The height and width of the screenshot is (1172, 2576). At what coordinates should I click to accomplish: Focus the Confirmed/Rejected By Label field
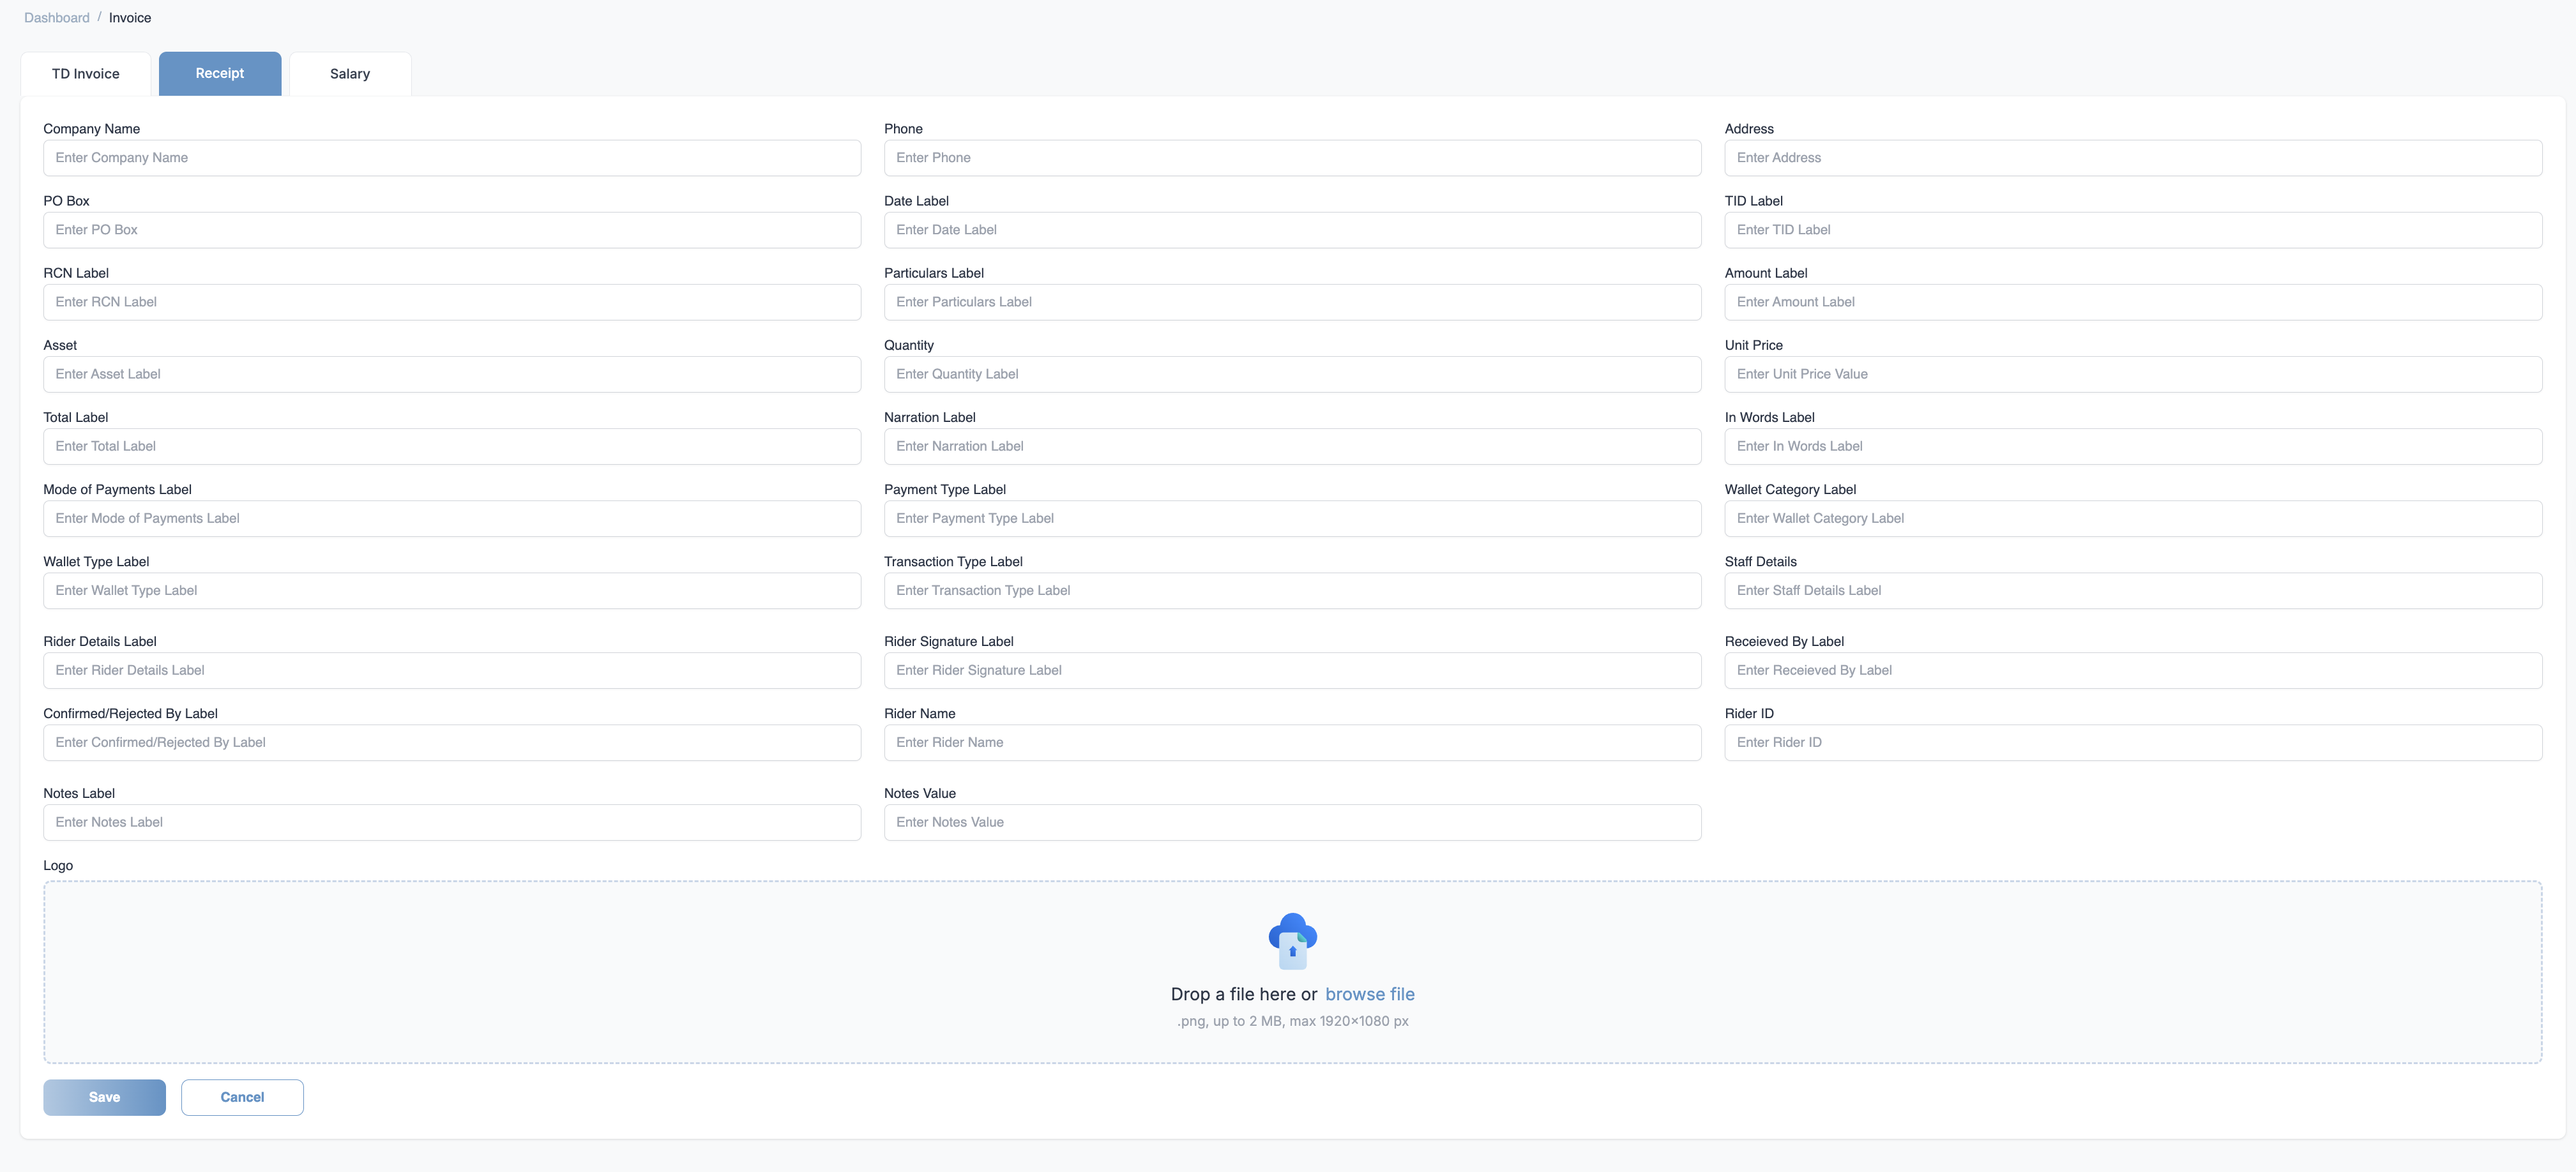(x=452, y=742)
